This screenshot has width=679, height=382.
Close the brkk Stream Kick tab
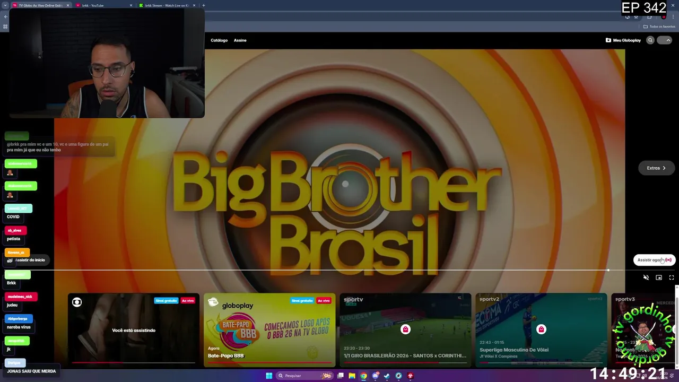194,5
